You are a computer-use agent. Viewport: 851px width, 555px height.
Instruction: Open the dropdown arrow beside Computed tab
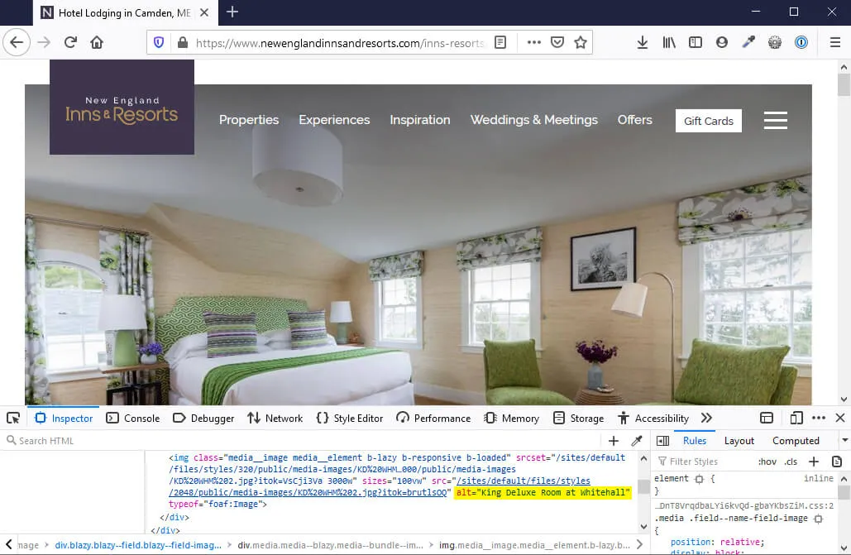pyautogui.click(x=844, y=440)
